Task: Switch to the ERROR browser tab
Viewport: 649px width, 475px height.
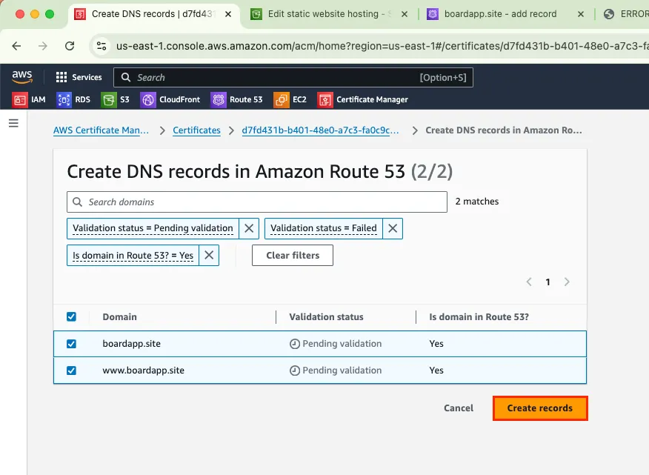Action: pos(626,14)
